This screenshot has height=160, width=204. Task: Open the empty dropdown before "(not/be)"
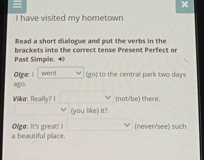pyautogui.click(x=86, y=97)
